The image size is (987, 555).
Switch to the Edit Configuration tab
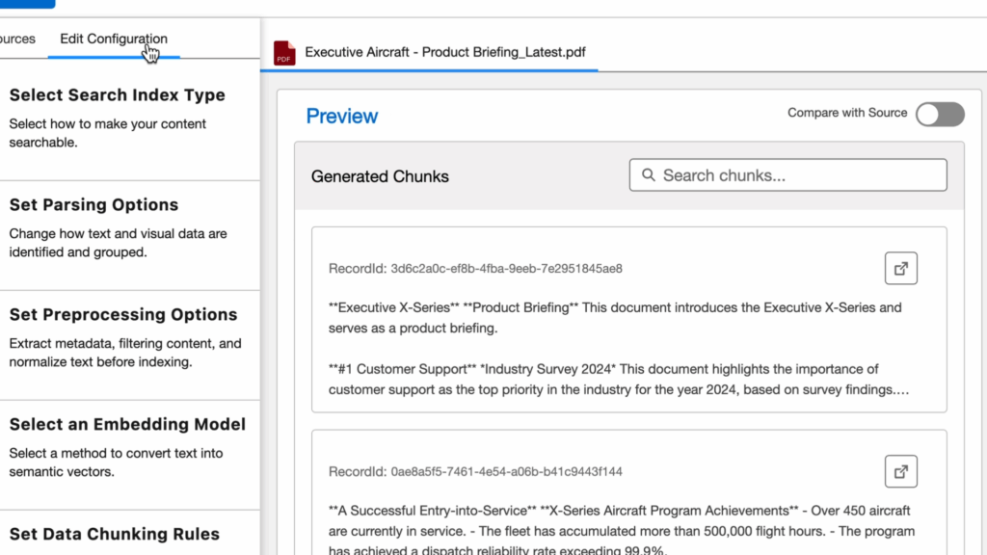click(113, 40)
